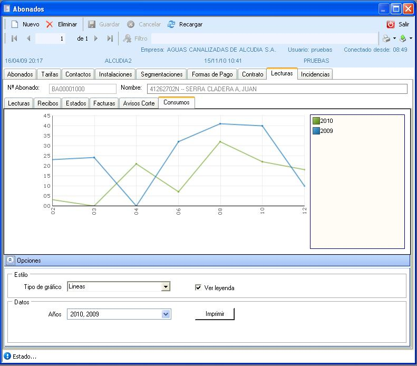Go to previous record arrow
Viewport: 417px width, 366px height.
(28, 38)
